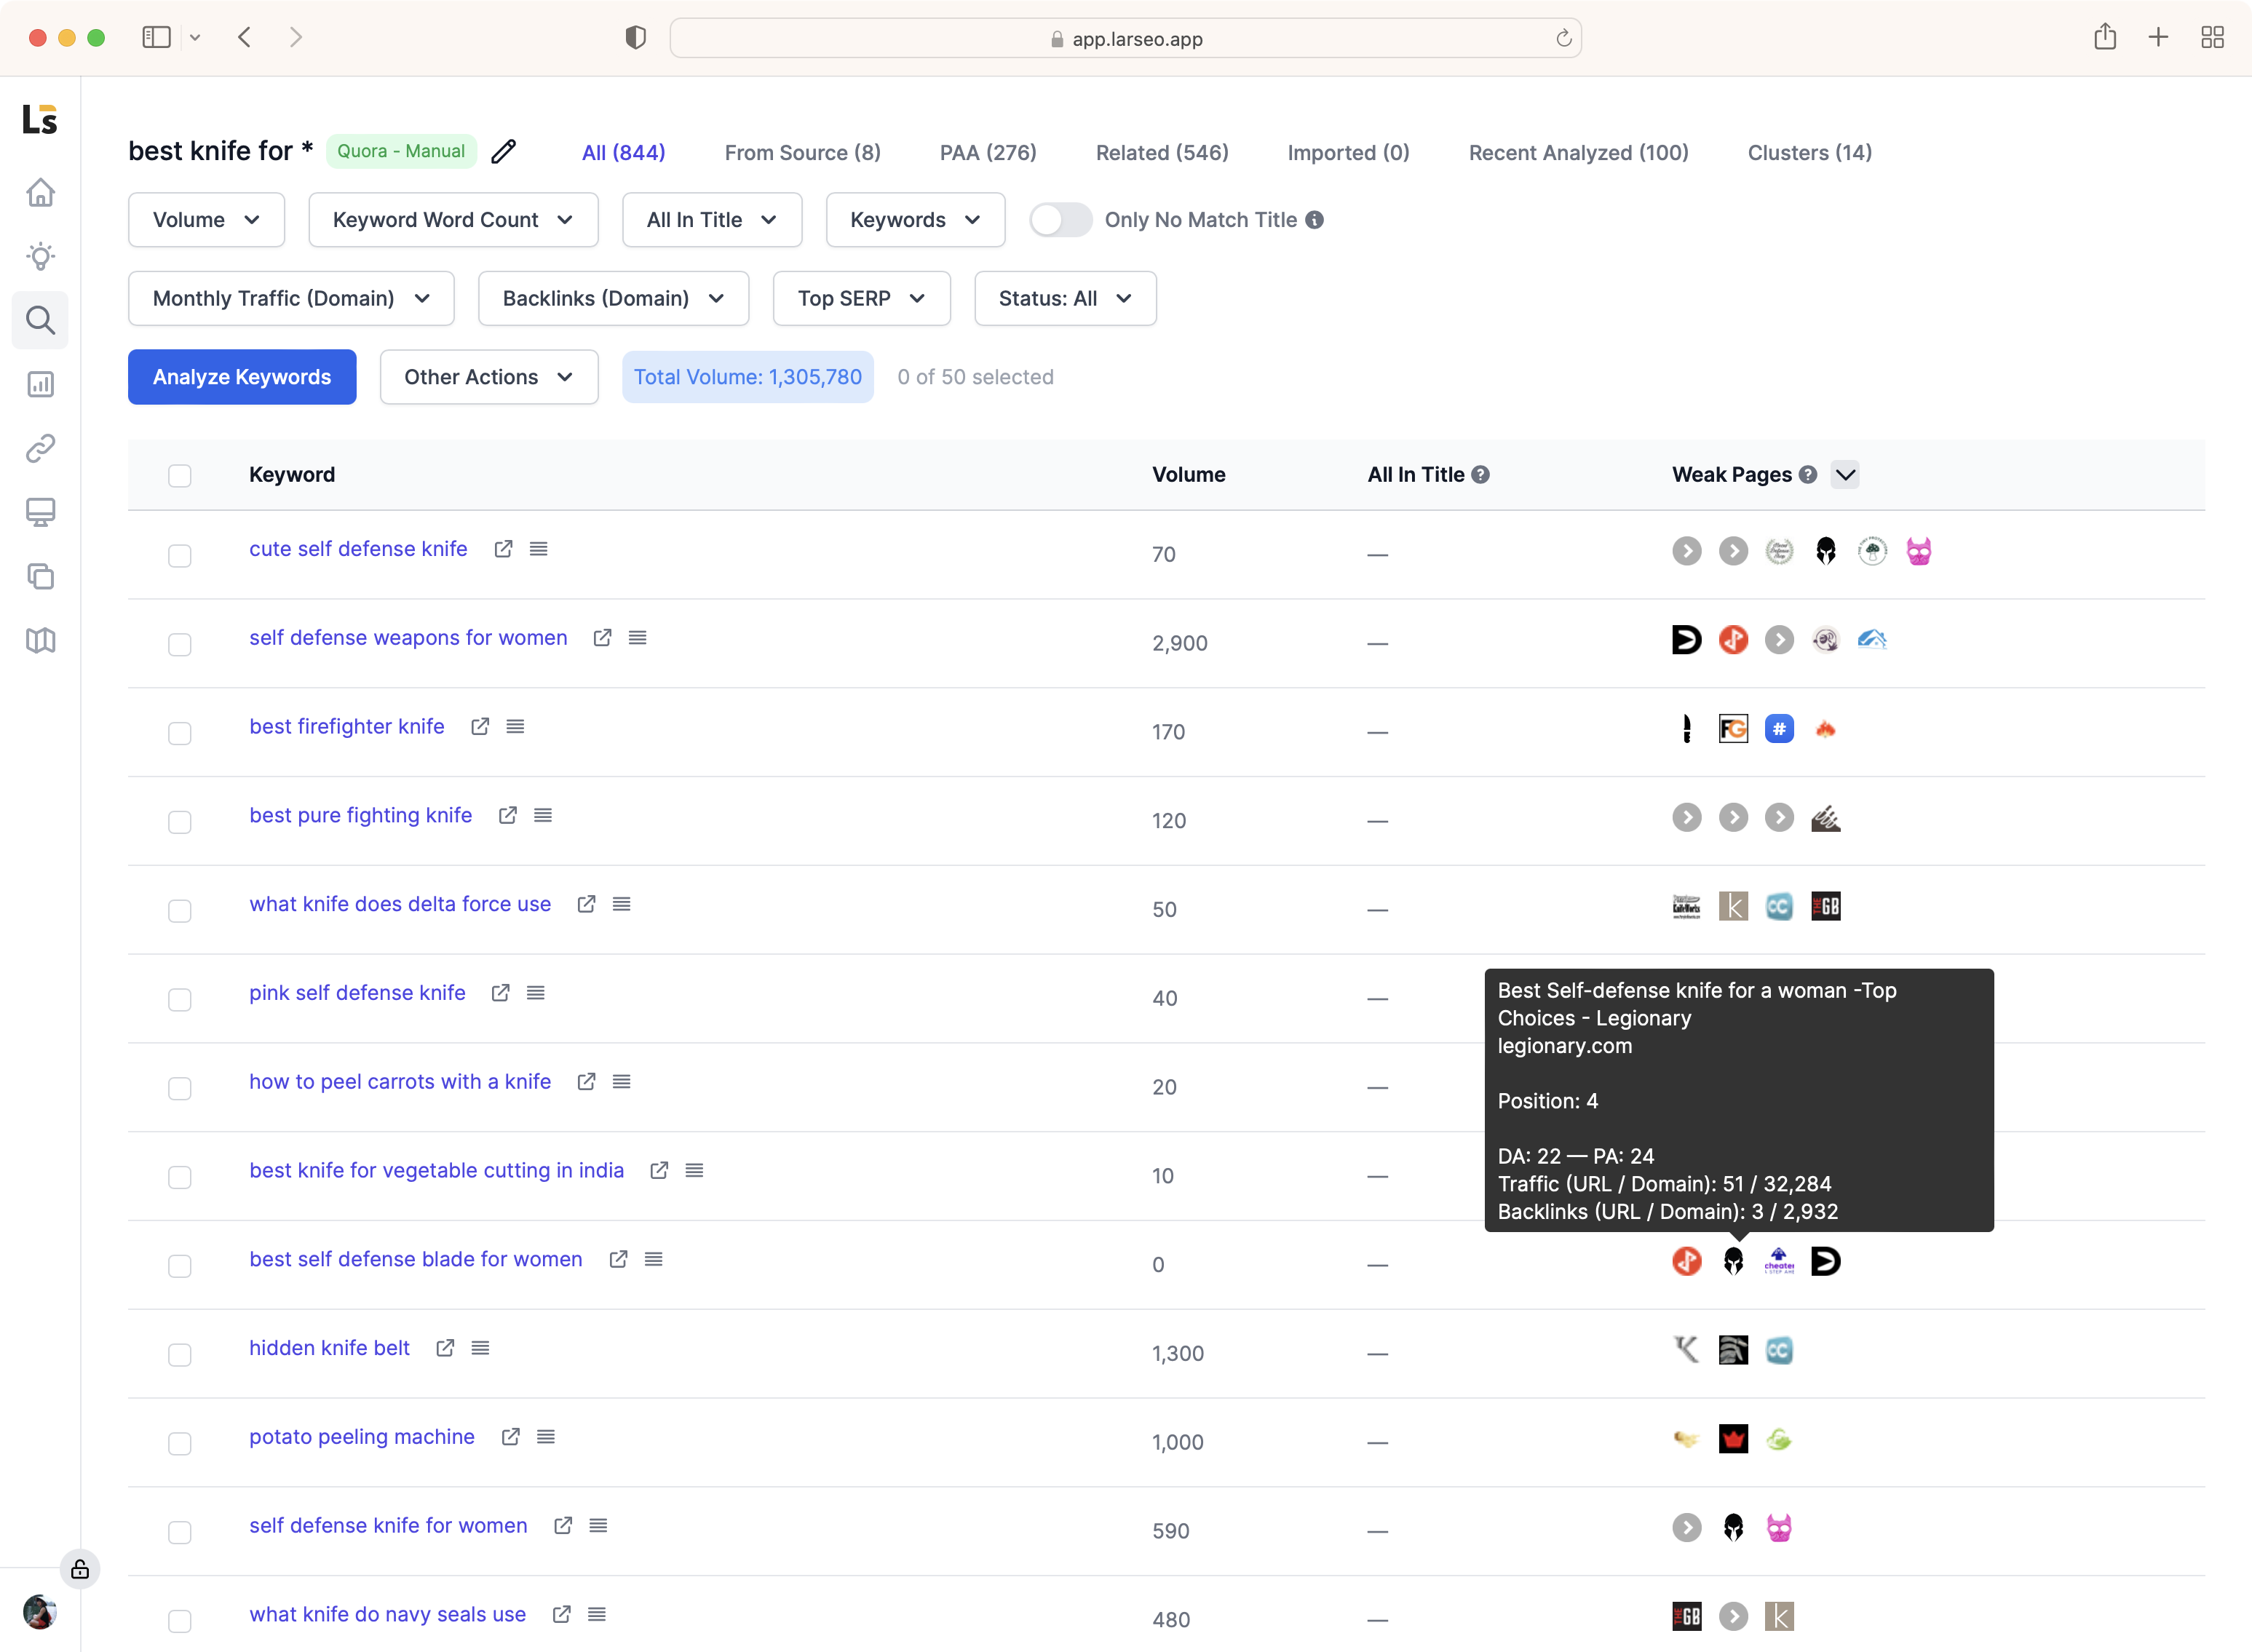Toggle the Only No Match Title switch
Screen dimensions: 2252x1652
click(1058, 221)
